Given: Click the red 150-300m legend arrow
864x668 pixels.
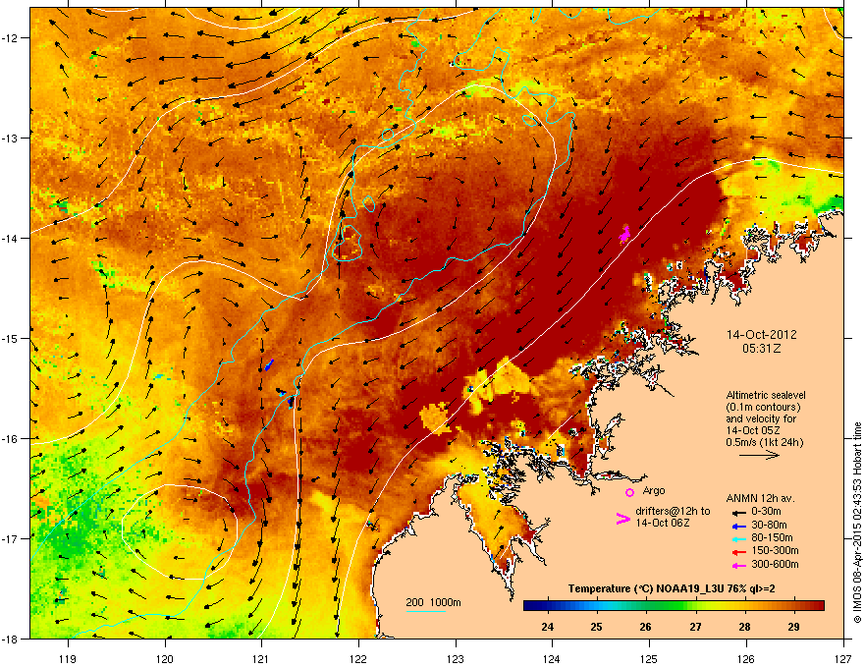Looking at the screenshot, I should click(738, 552).
